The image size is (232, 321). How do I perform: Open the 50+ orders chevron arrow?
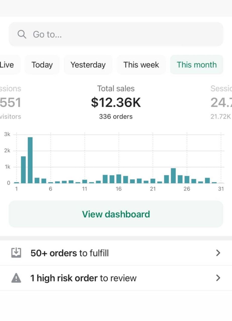pyautogui.click(x=218, y=253)
